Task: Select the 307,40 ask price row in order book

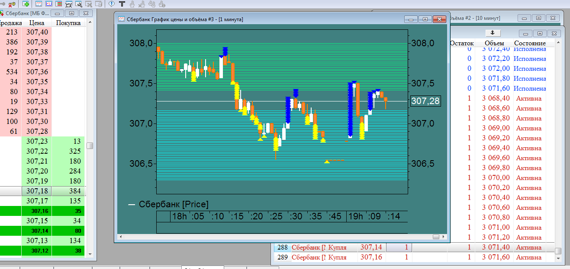Action: pyautogui.click(x=42, y=32)
